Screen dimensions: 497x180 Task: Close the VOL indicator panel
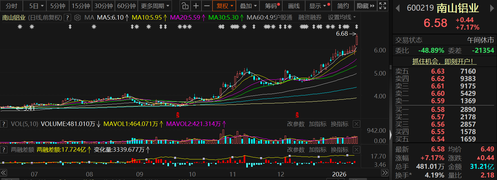(x=356, y=124)
